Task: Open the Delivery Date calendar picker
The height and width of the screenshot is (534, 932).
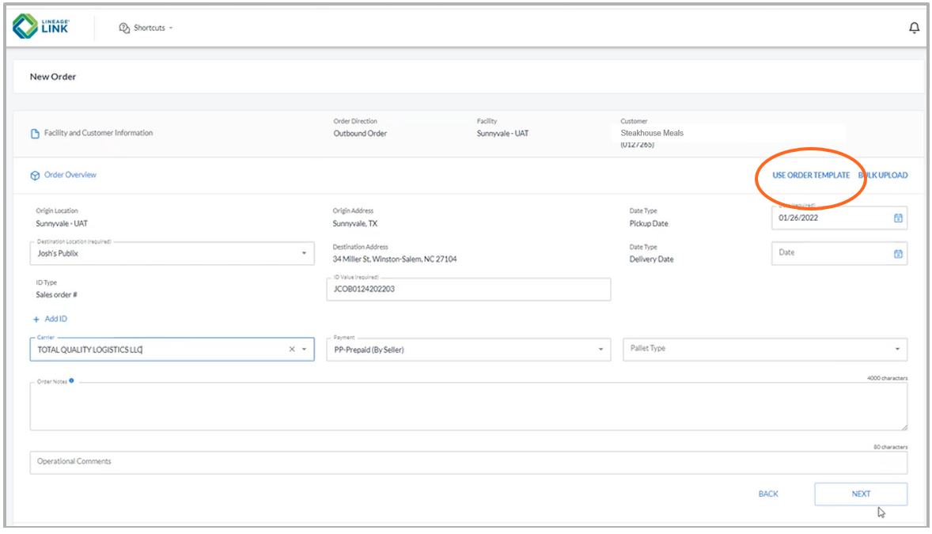Action: [x=898, y=253]
